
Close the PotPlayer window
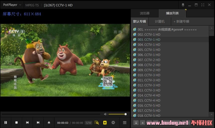pos(209,5)
